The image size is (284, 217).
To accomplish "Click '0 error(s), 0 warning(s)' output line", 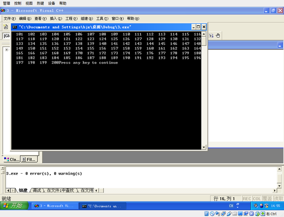I will click(x=54, y=174).
